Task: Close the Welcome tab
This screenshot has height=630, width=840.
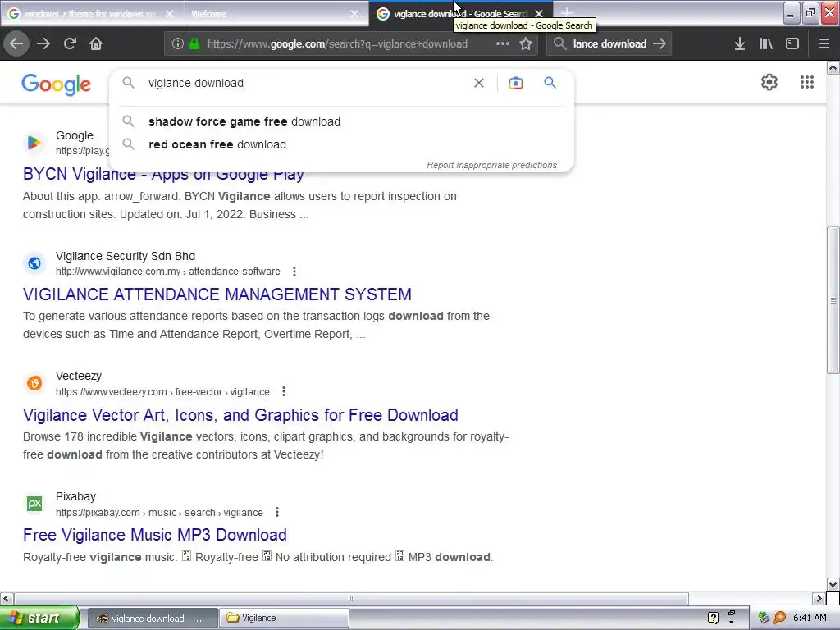Action: (354, 14)
